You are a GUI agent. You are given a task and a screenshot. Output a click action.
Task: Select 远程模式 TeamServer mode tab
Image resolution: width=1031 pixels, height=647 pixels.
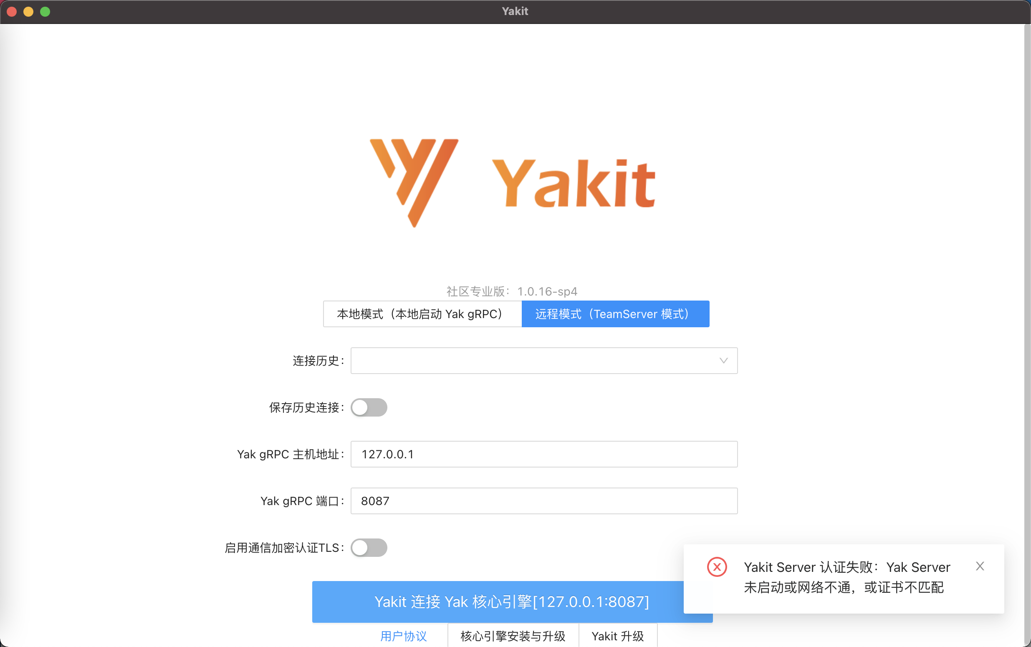(615, 314)
